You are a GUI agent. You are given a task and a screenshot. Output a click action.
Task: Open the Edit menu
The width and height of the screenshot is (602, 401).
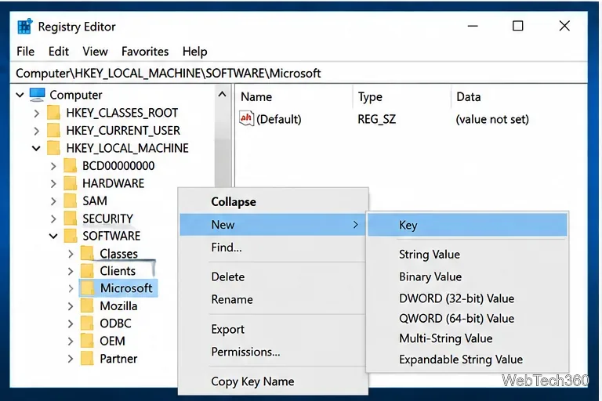(58, 52)
